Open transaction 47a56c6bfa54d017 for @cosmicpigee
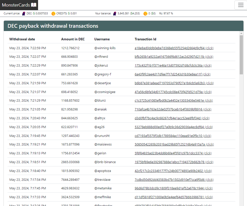The width and height of the screenshot is (247, 206). click(173, 92)
